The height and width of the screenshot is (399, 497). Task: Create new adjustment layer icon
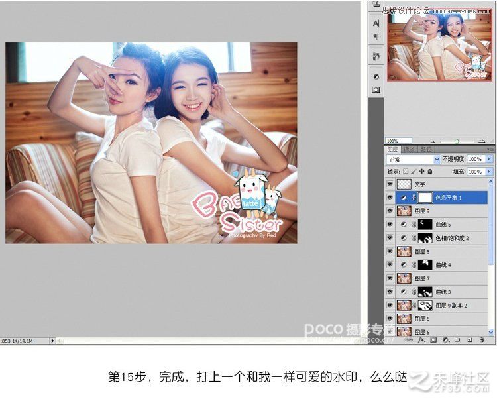(x=446, y=340)
